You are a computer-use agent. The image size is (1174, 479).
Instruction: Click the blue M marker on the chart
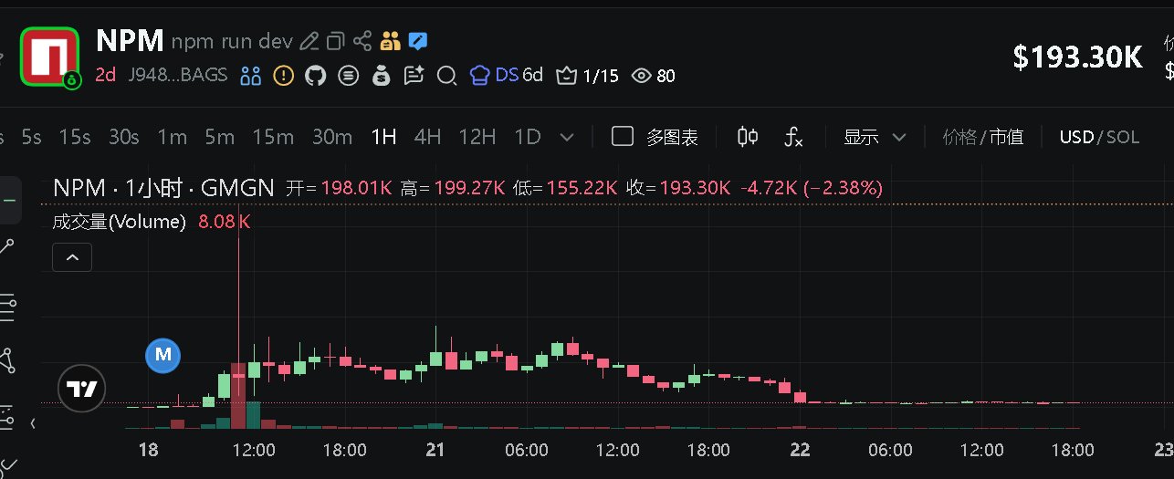[x=164, y=354]
